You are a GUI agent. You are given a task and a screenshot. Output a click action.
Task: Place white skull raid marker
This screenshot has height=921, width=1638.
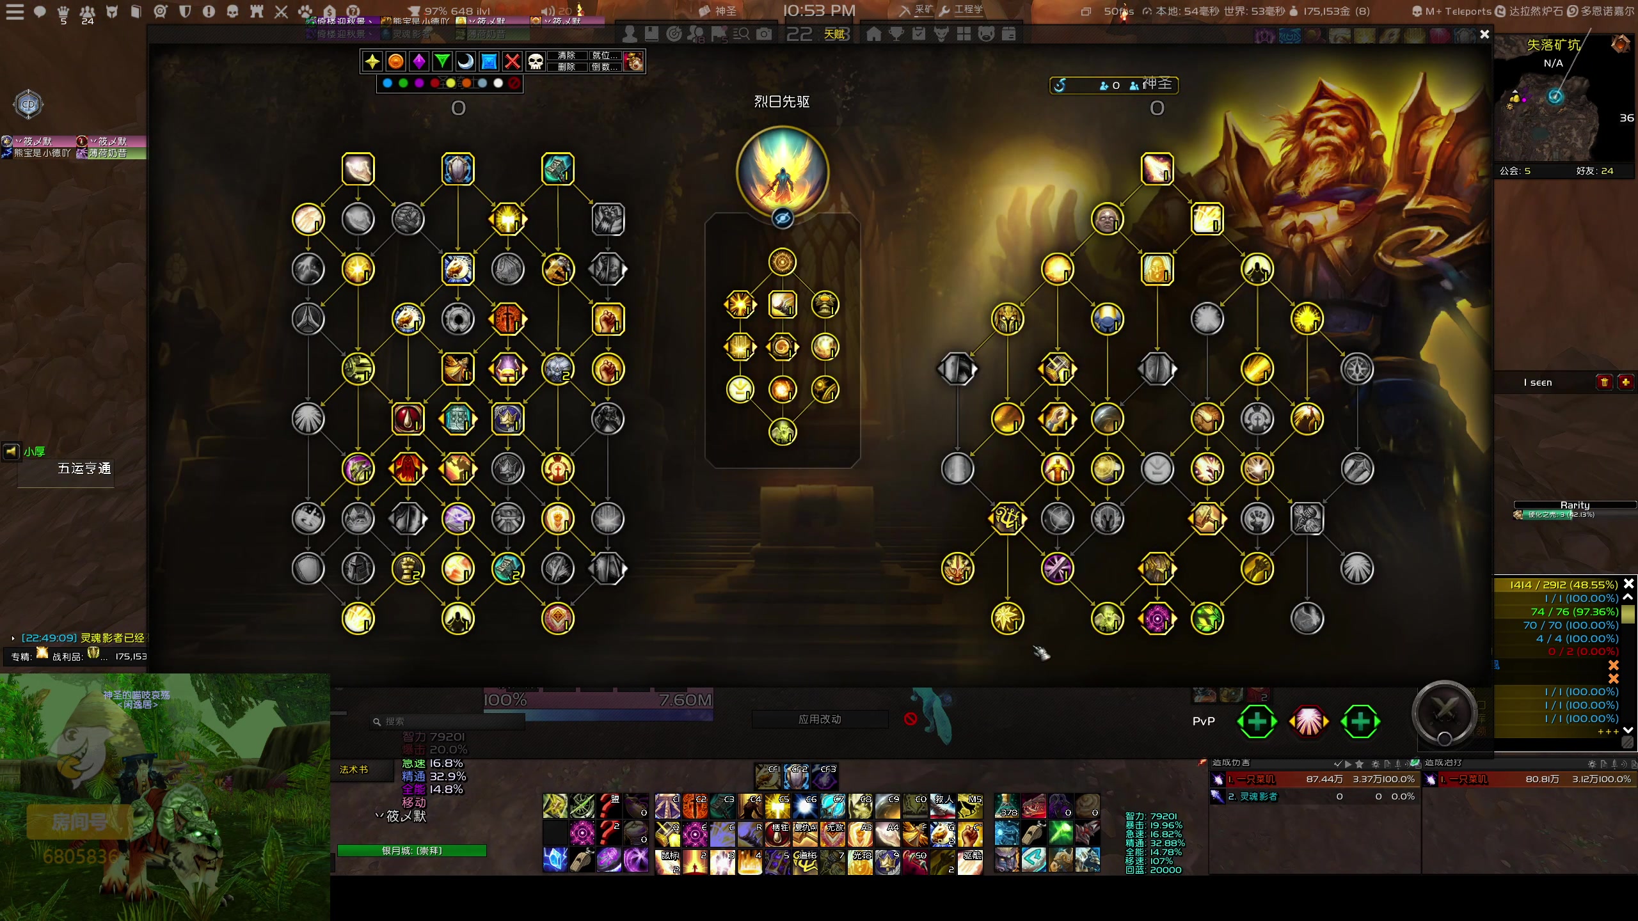[x=536, y=61]
